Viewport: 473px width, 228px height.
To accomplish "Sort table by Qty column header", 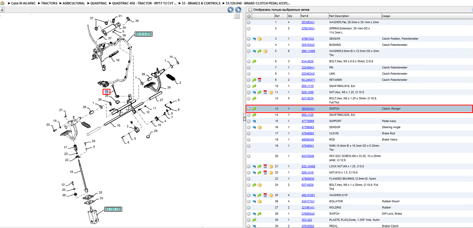I will [290, 16].
